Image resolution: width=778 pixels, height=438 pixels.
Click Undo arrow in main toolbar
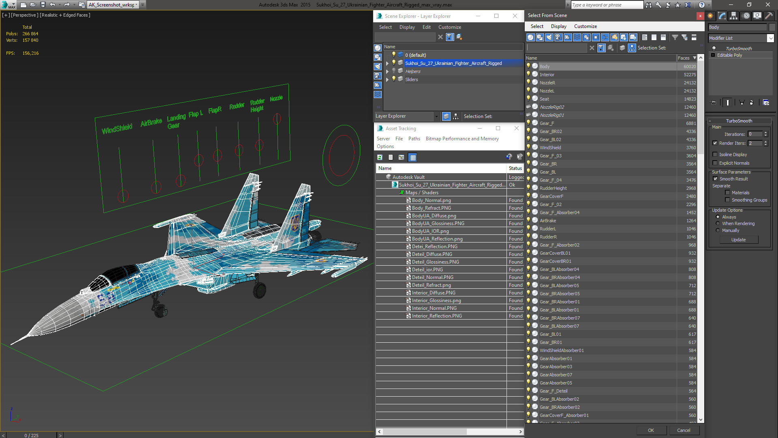click(x=52, y=5)
